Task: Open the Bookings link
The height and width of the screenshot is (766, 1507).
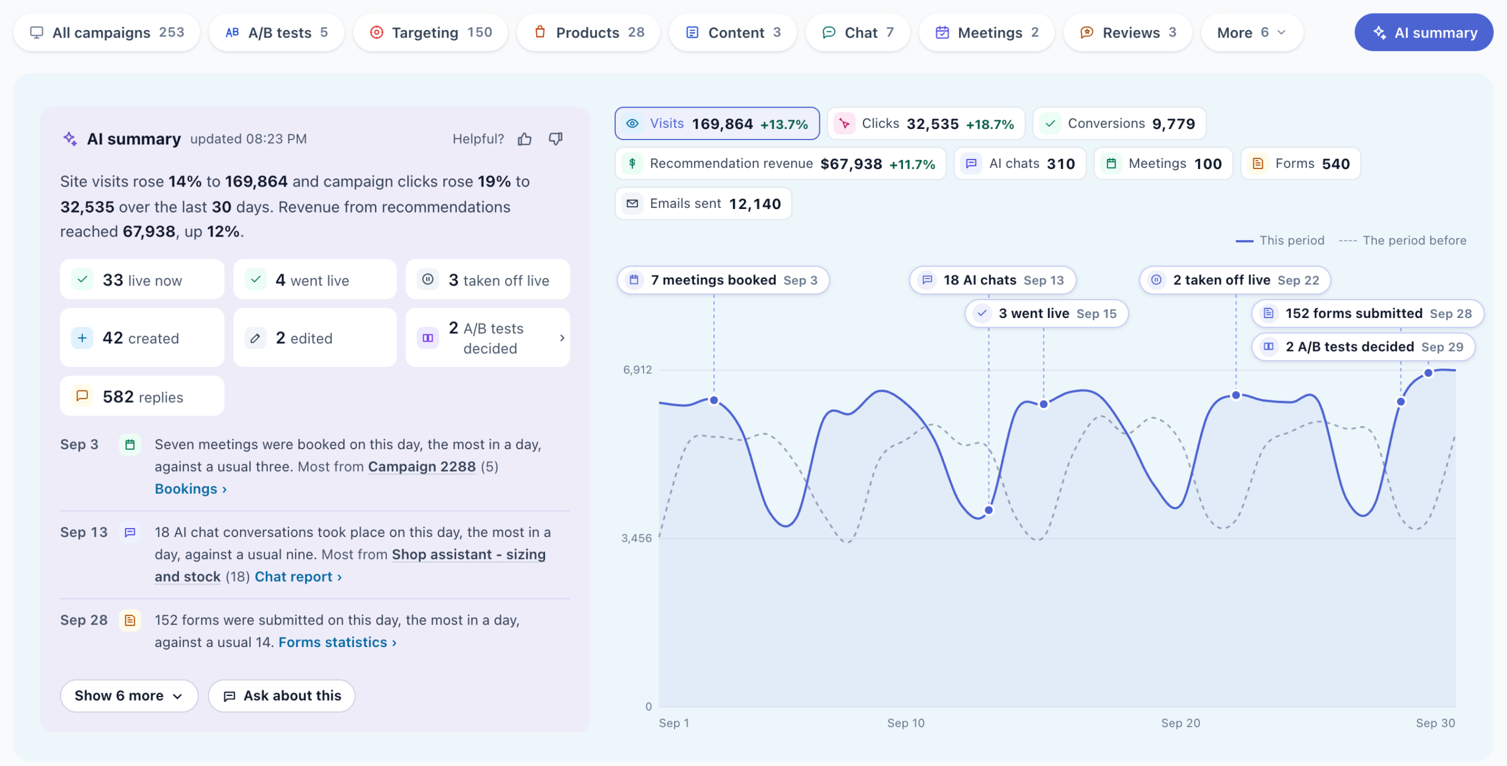Action: pos(191,489)
